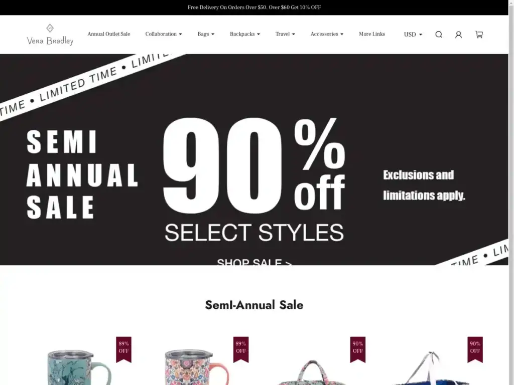
Task: Click the SHOP SALE banner link
Action: [254, 262]
